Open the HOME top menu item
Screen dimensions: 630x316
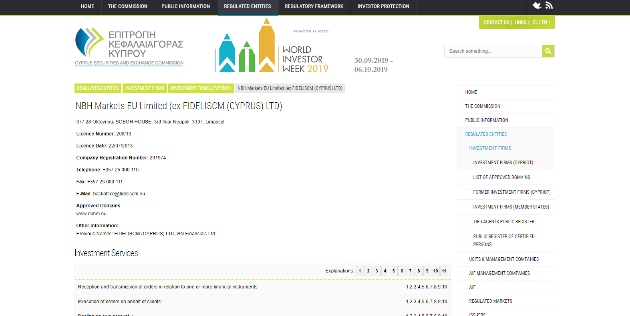pyautogui.click(x=87, y=6)
